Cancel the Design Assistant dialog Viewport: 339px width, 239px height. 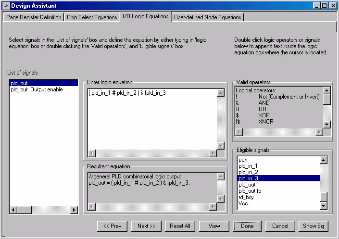click(x=280, y=226)
